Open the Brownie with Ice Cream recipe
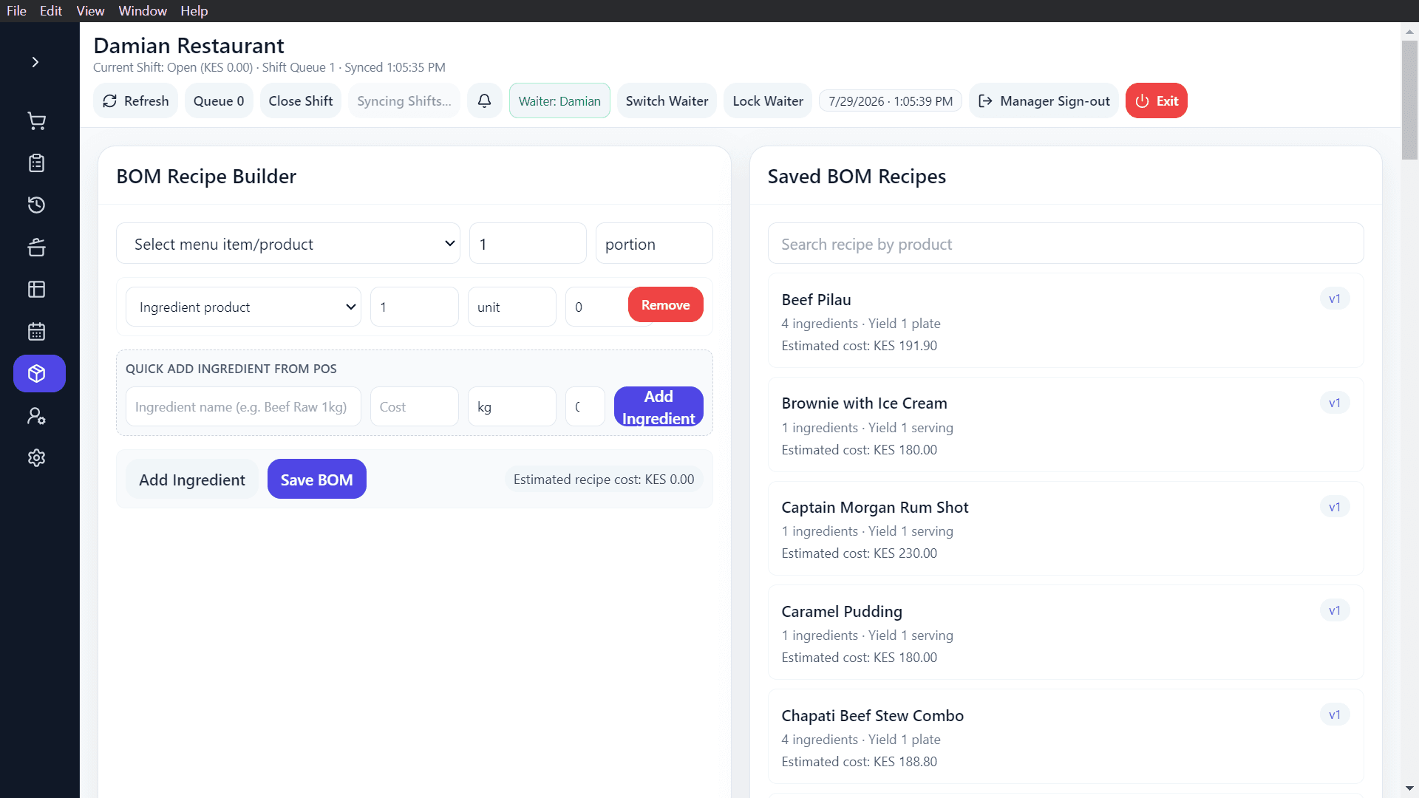The width and height of the screenshot is (1419, 798). 1066,425
